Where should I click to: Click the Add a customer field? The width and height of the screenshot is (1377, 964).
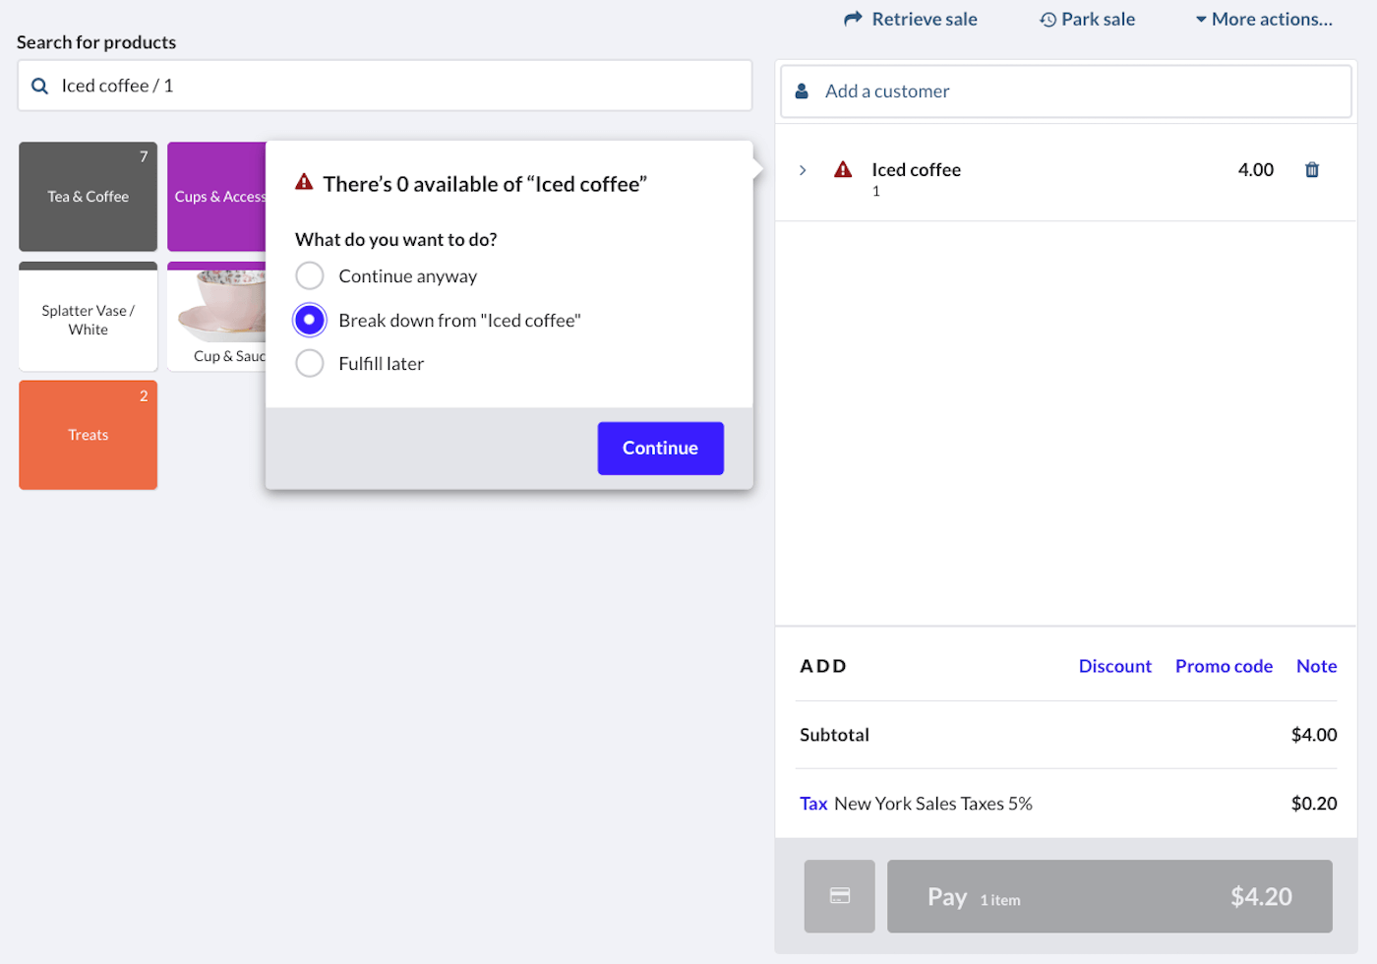click(x=1065, y=91)
